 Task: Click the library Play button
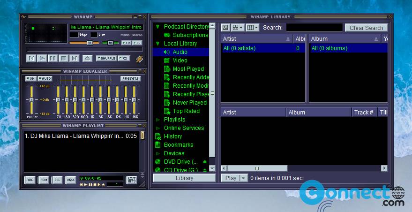pyautogui.click(x=231, y=178)
